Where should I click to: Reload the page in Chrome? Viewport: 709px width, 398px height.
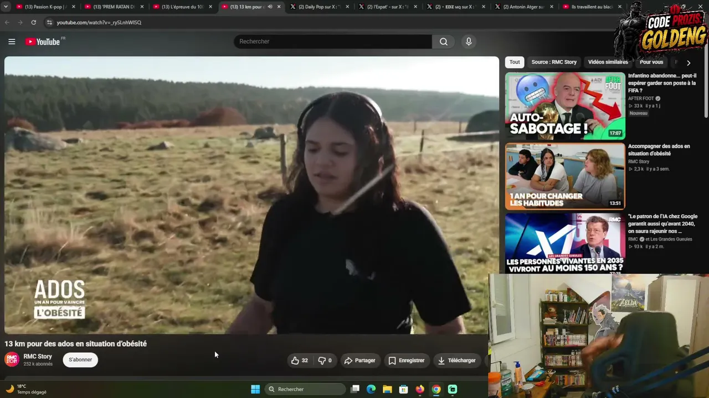34,22
